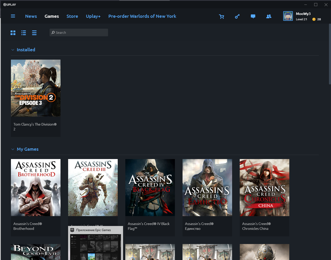Open the Assassin's Creed Brotherhood cover

[36, 187]
